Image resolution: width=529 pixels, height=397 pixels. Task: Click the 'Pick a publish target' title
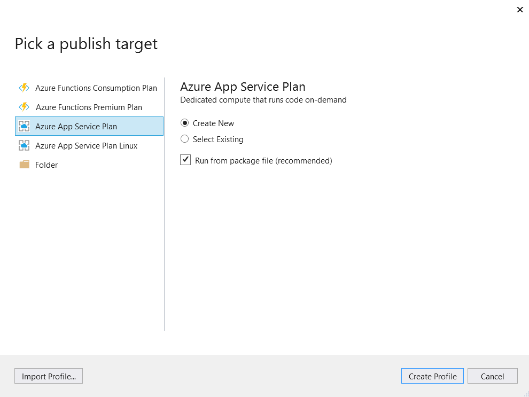click(x=87, y=44)
